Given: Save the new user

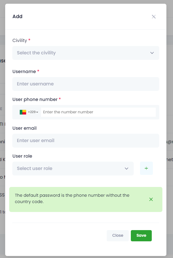Looking at the screenshot, I should (141, 236).
